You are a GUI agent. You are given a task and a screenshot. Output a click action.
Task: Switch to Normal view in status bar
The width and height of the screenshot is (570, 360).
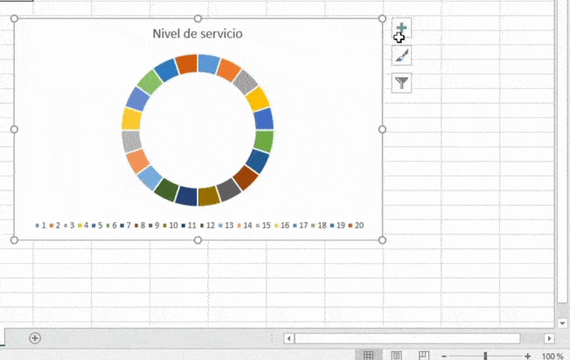tap(368, 356)
